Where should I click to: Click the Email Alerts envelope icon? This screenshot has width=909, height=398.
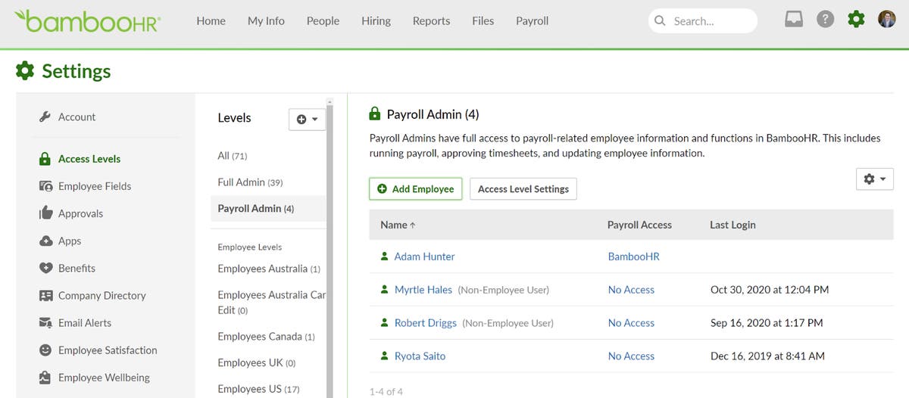tap(45, 322)
